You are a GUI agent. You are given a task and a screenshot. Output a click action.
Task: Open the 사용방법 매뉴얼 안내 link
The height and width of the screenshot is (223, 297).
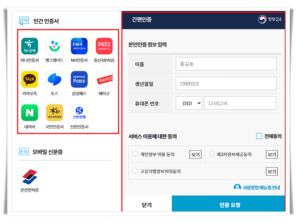pyautogui.click(x=261, y=187)
